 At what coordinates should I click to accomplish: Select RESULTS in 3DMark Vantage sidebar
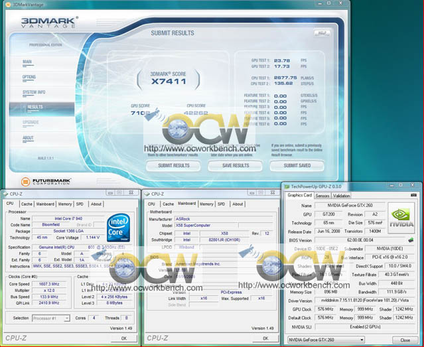pos(42,109)
